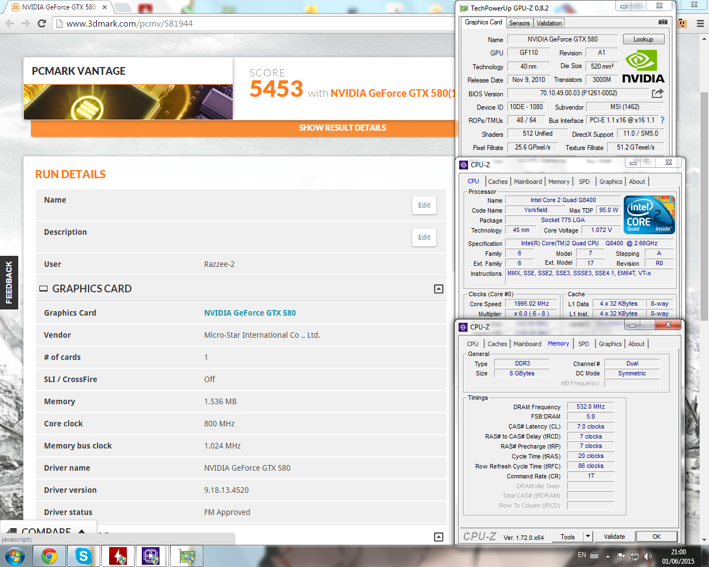Click the Intel Core 2 Quad logo in CPU-Z
This screenshot has height=567, width=709.
click(649, 215)
